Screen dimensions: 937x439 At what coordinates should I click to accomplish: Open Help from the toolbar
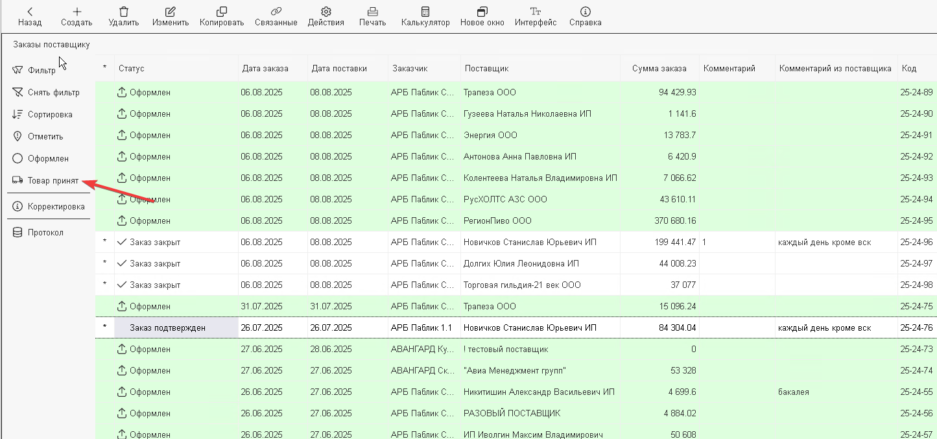pyautogui.click(x=585, y=12)
